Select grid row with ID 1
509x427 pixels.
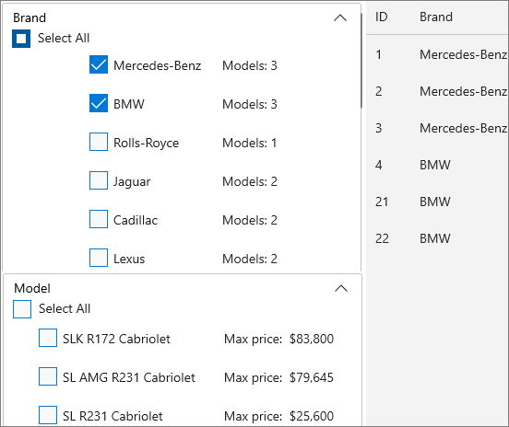(x=437, y=54)
